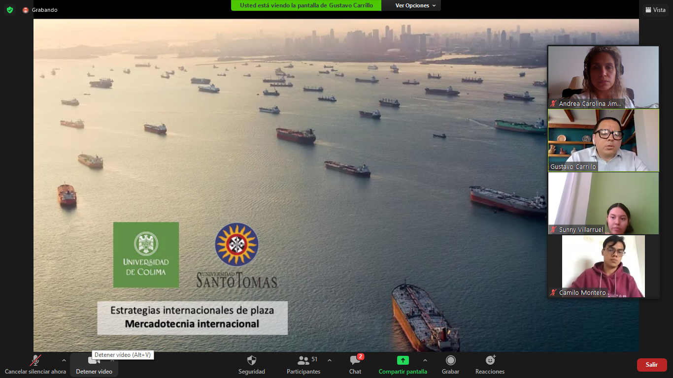The image size is (673, 378).
Task: Toggle camera off with Detener video
Action: [x=94, y=365]
